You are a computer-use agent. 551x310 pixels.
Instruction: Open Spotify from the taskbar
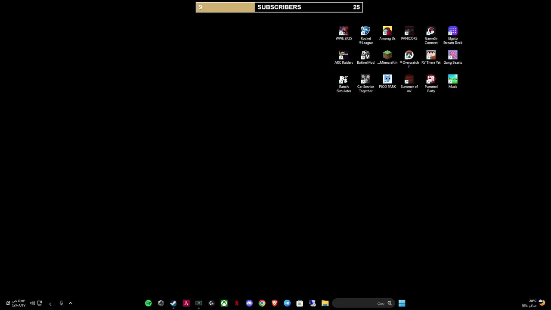pos(148,303)
